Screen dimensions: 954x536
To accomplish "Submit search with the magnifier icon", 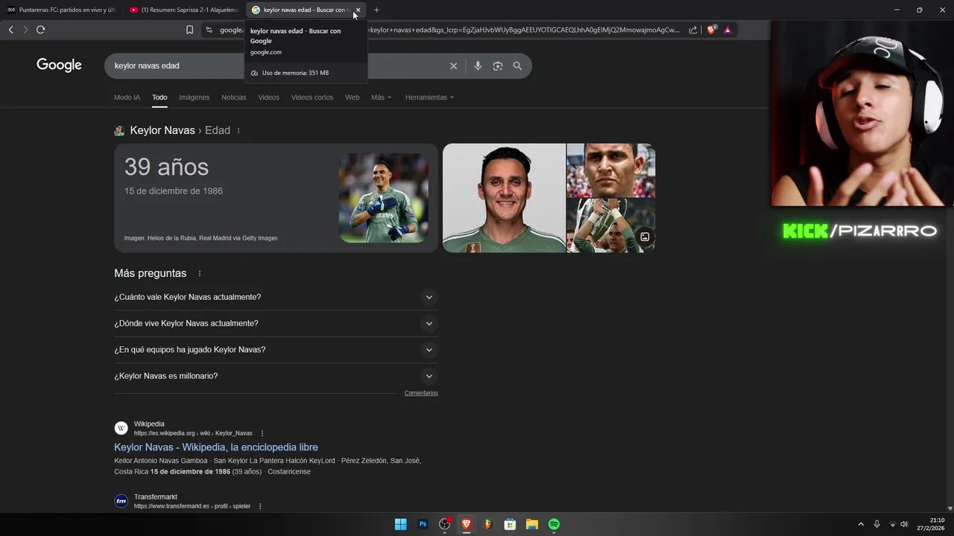I will pos(517,66).
